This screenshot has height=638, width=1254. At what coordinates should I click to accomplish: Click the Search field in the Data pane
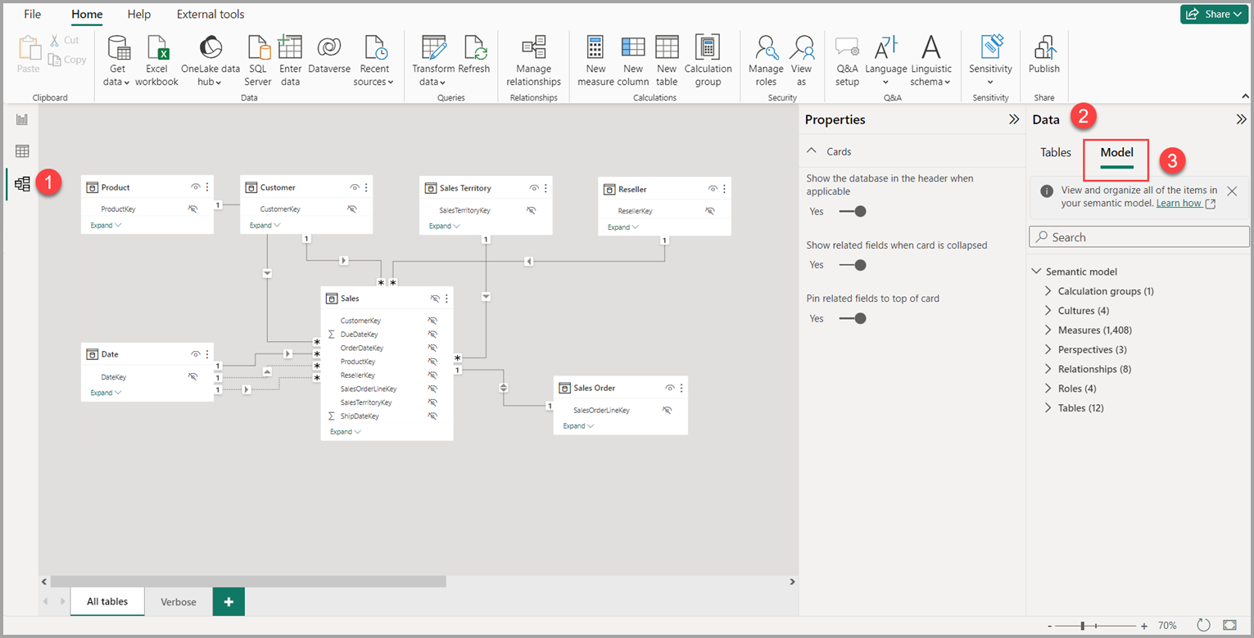point(1139,236)
